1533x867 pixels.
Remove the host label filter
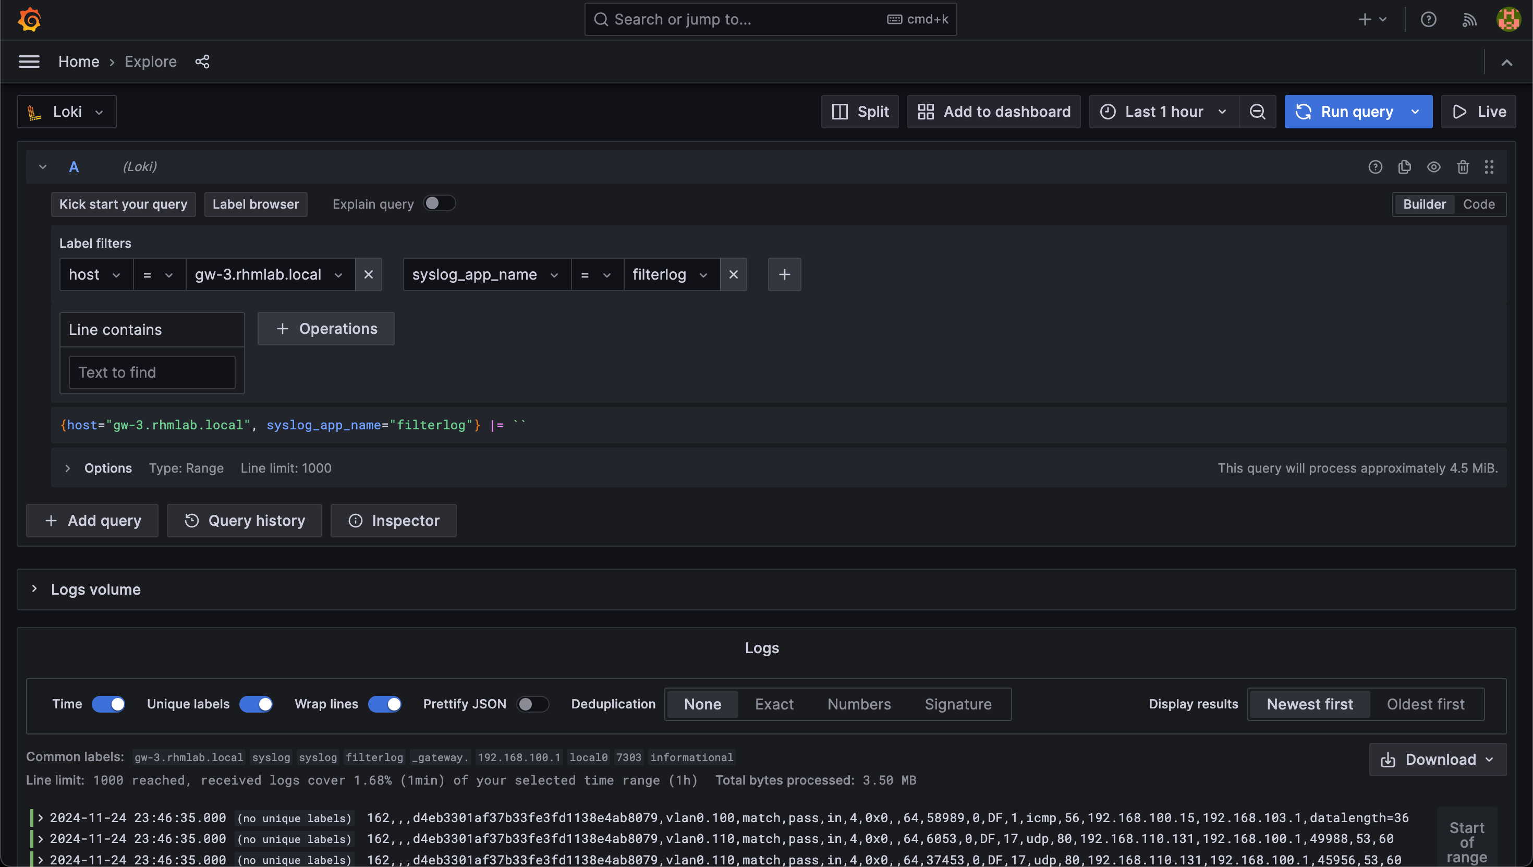pos(368,274)
